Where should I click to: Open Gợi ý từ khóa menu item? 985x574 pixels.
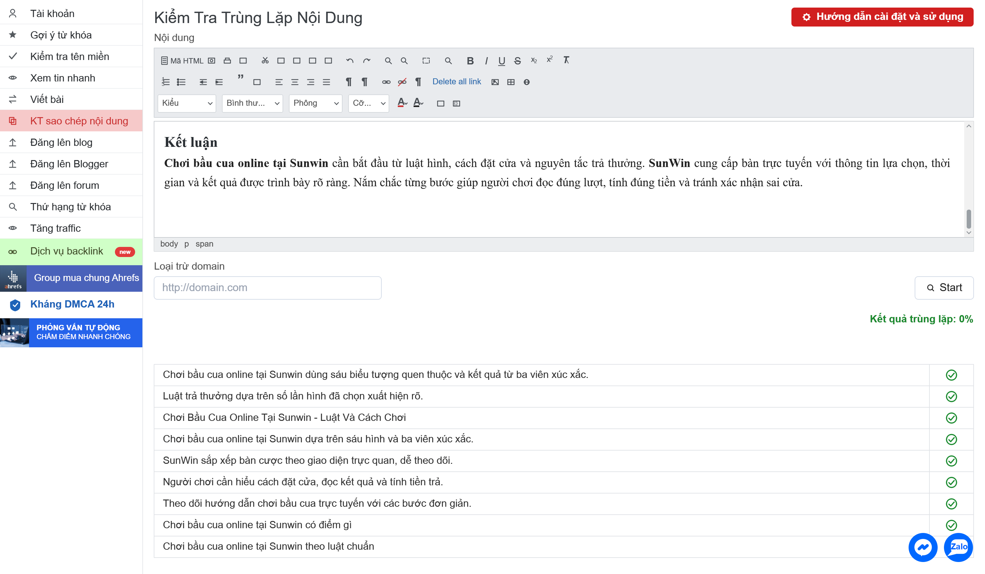pos(71,35)
